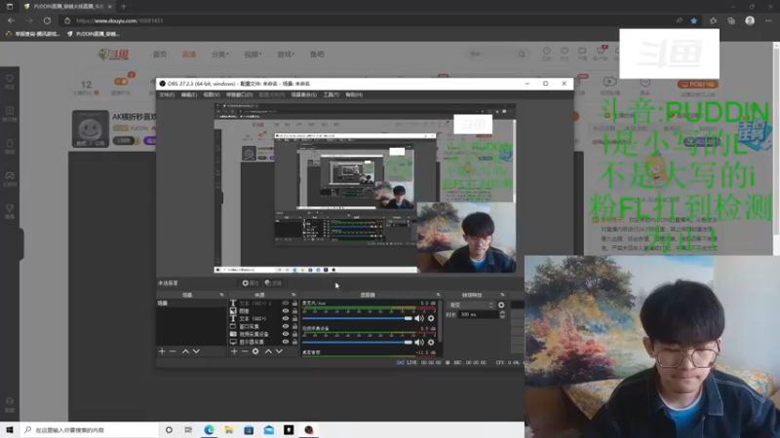The height and width of the screenshot is (438, 780).
Task: Open the OBS 工具(T) menu
Action: [331, 94]
